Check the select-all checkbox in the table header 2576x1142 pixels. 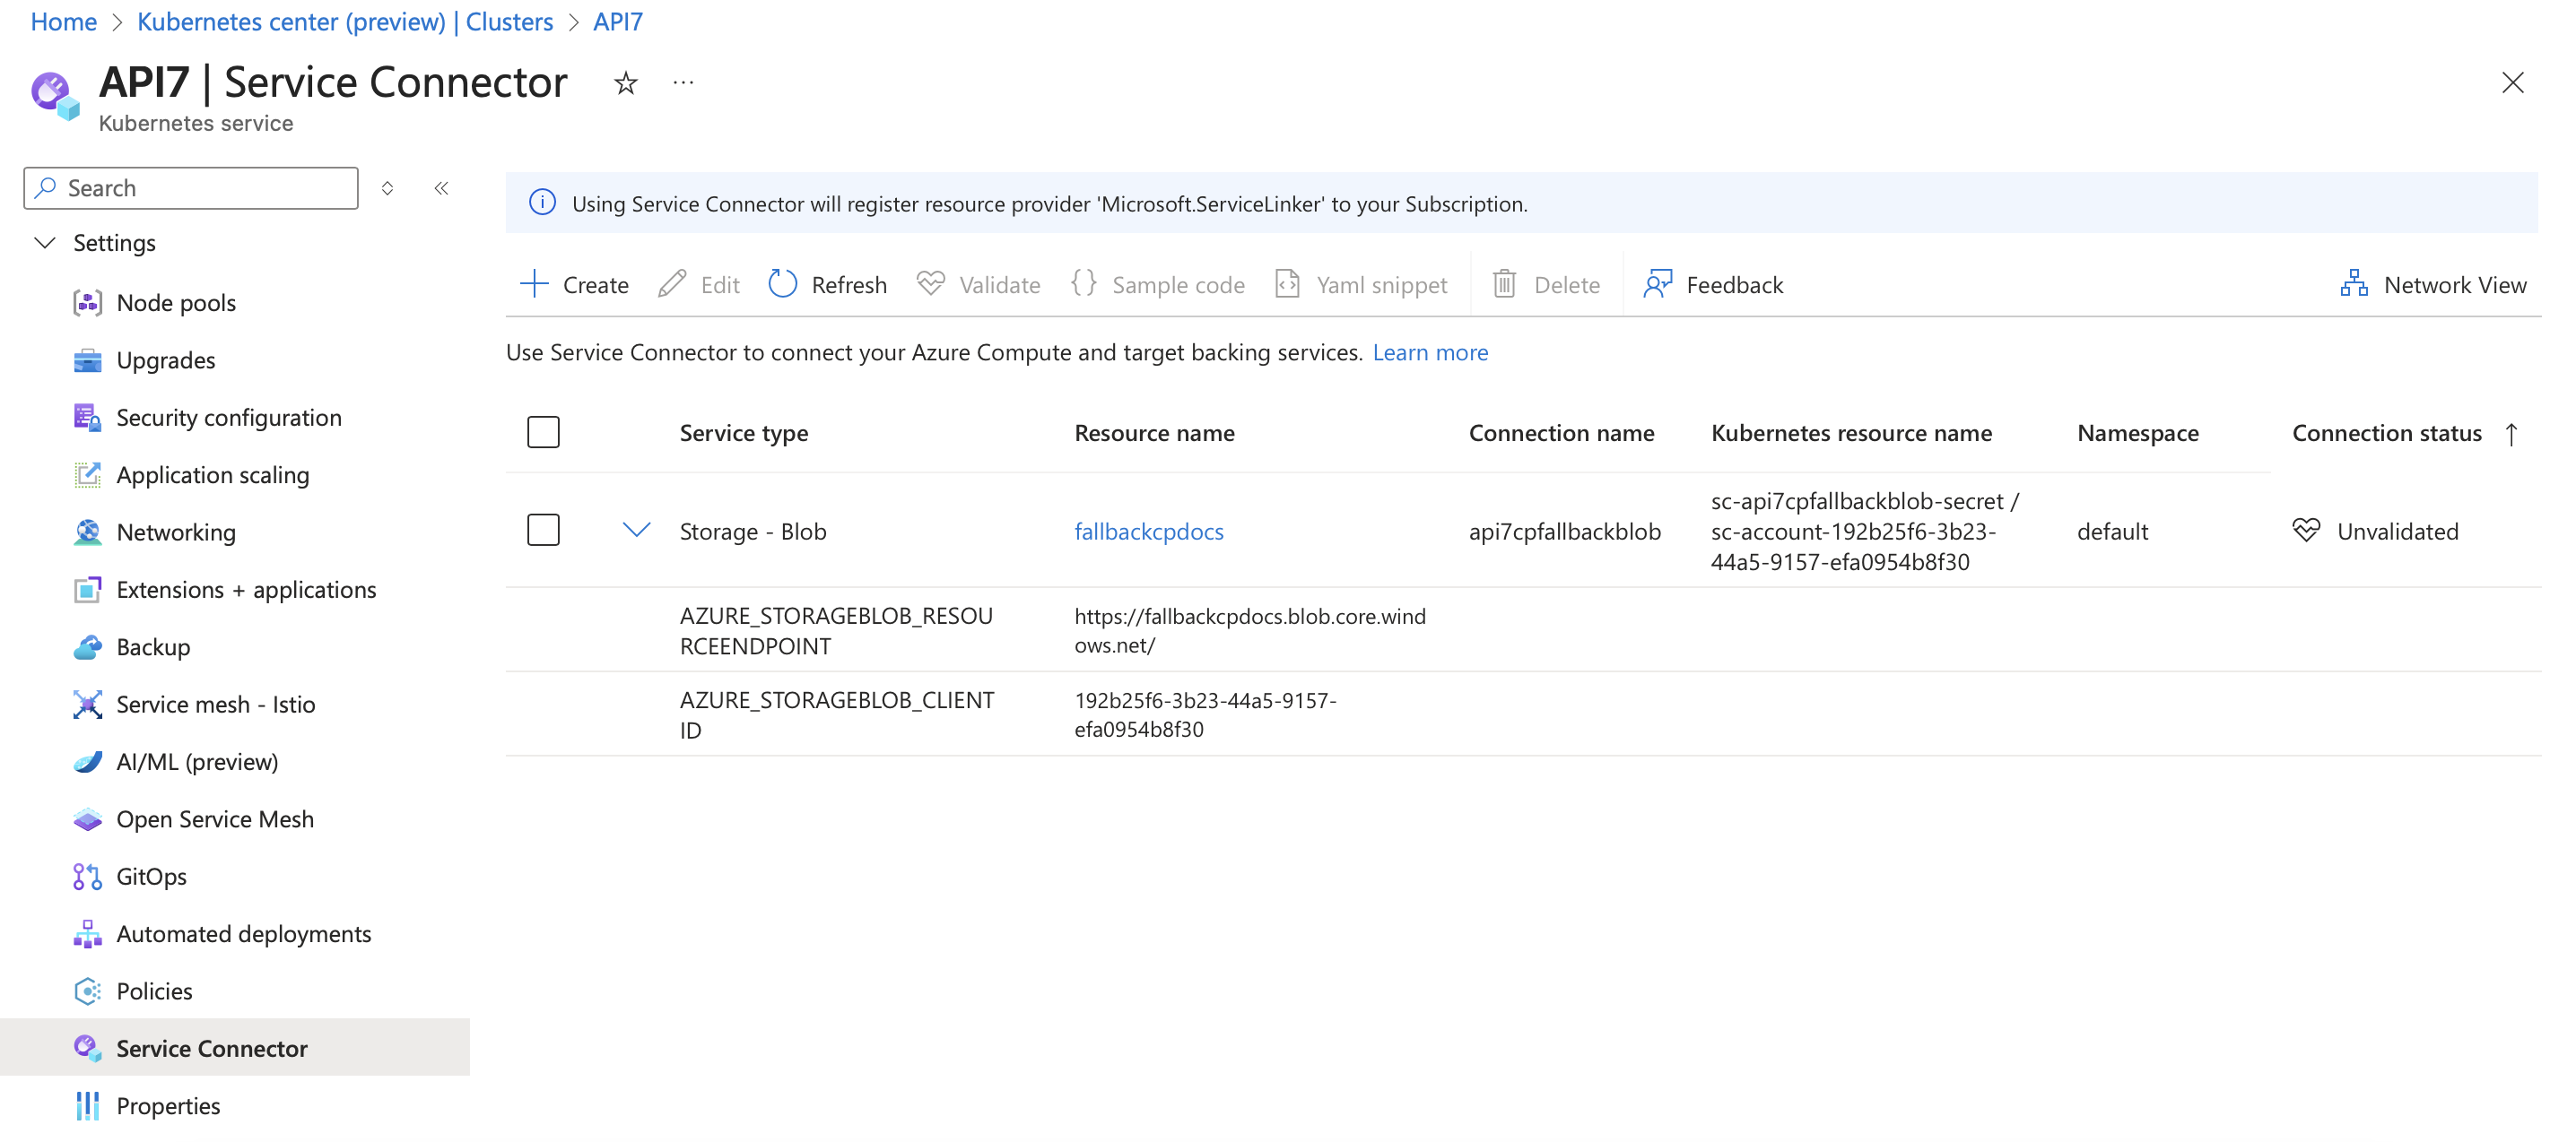[543, 432]
